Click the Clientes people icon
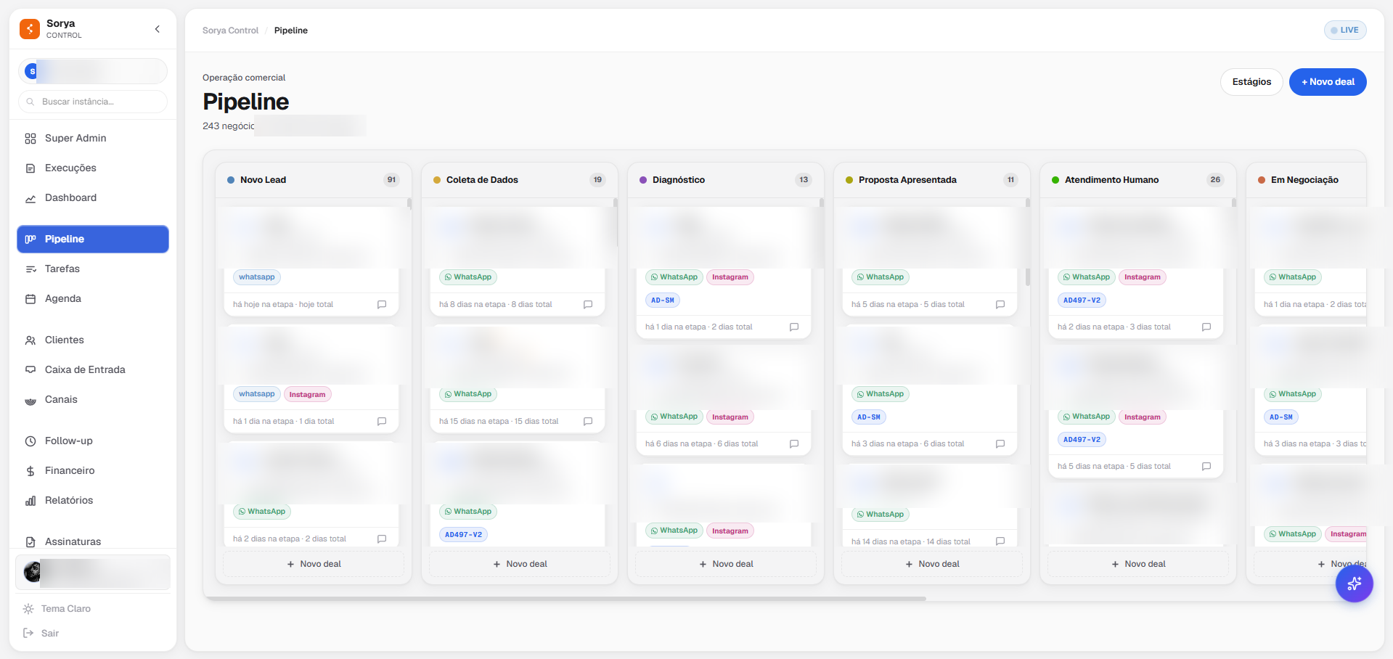 30,340
